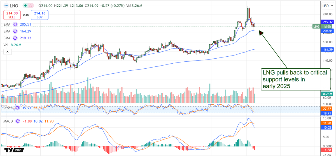This screenshot has height=156, width=336.
Task: Click the green LNG price line label
Action: coord(316,26)
